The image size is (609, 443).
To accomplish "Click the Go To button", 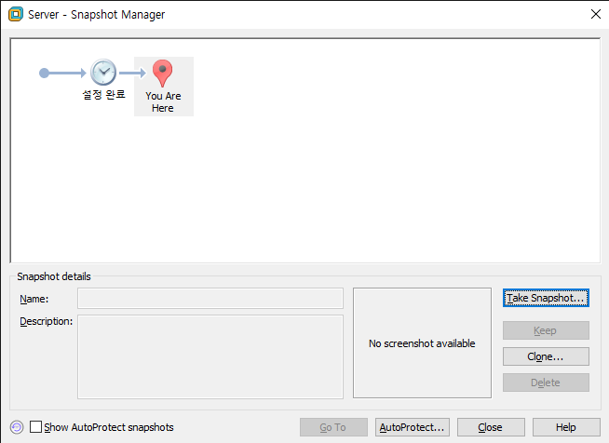I will (333, 427).
